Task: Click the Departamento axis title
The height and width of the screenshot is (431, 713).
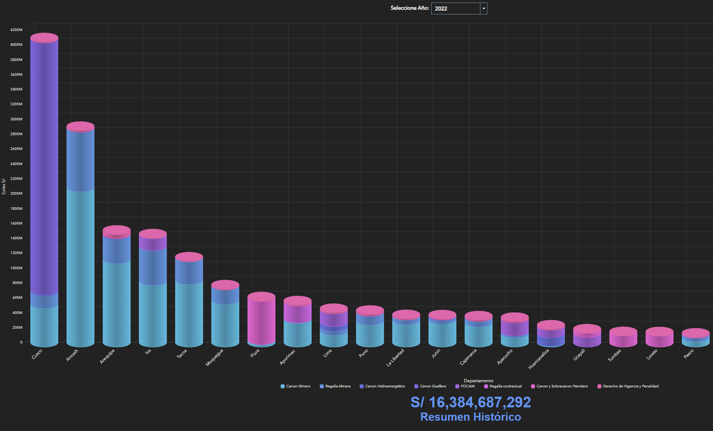Action: point(479,381)
